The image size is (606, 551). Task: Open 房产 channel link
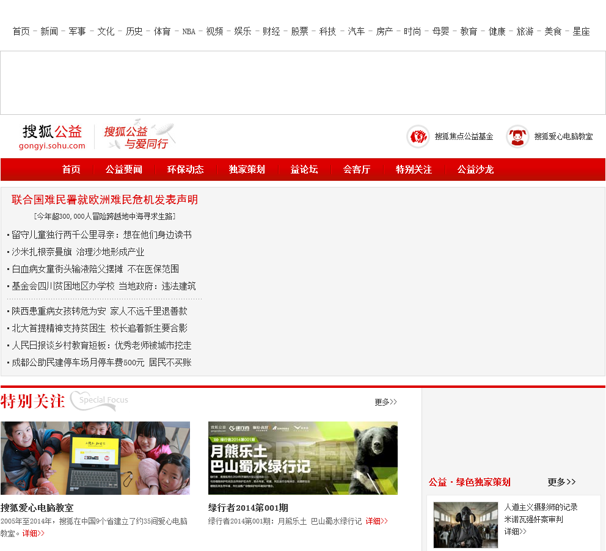click(x=384, y=31)
